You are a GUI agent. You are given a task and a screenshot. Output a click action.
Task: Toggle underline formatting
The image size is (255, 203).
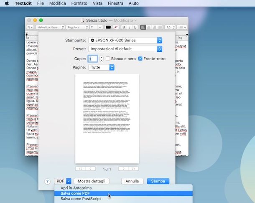tap(135, 27)
